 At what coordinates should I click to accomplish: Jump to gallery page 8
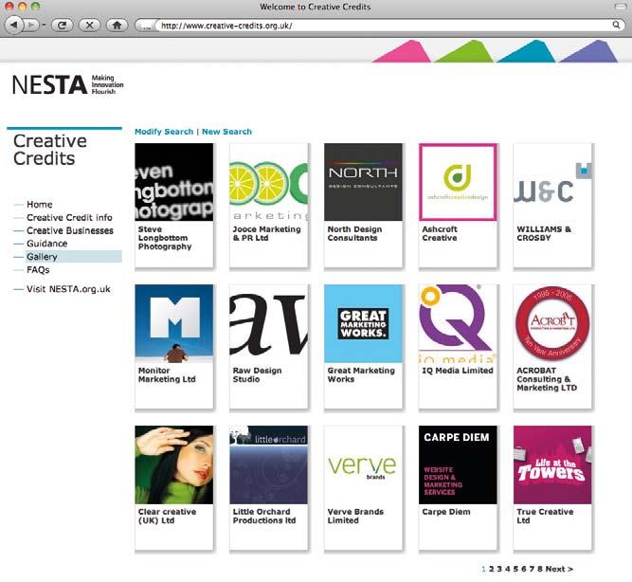click(540, 569)
